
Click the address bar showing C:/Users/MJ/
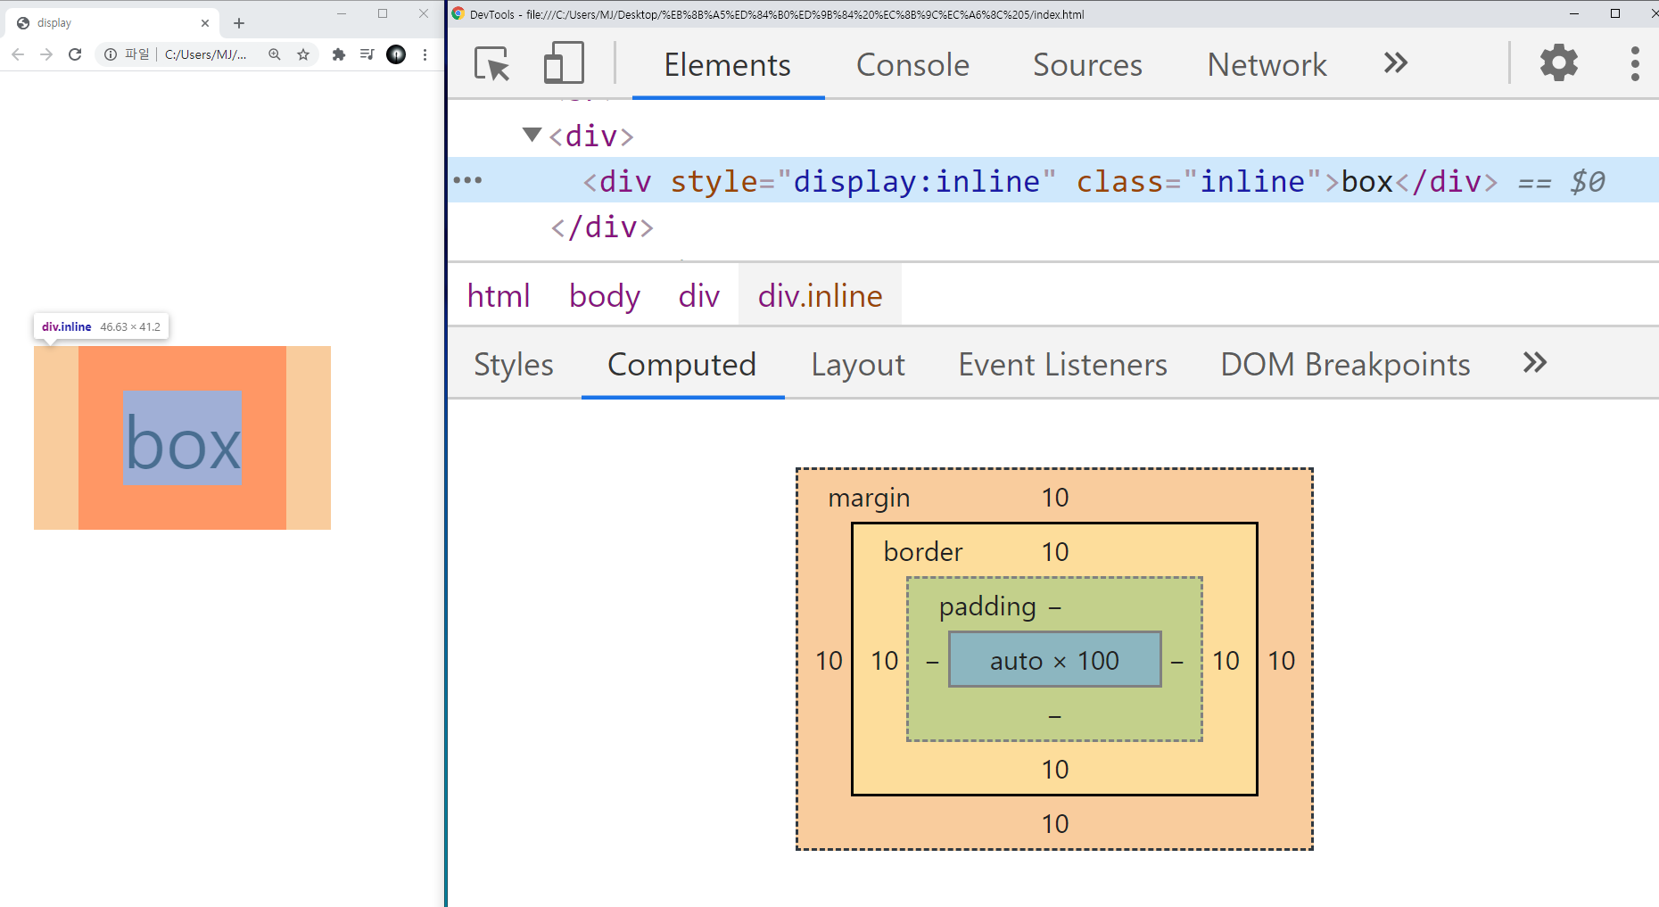coord(207,54)
